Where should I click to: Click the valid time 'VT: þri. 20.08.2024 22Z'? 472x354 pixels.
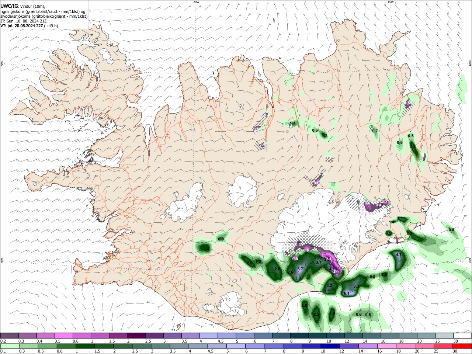click(x=22, y=26)
